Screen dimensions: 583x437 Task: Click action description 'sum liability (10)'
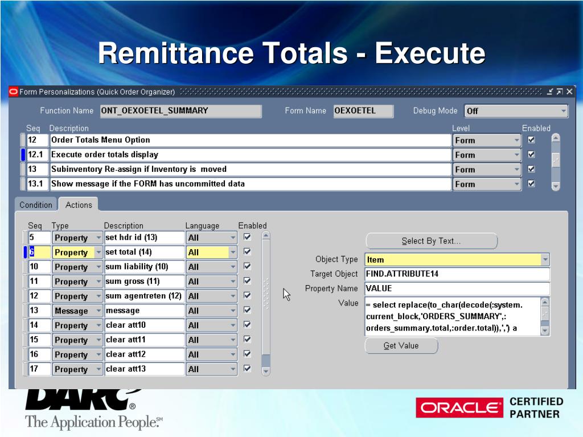pos(144,267)
